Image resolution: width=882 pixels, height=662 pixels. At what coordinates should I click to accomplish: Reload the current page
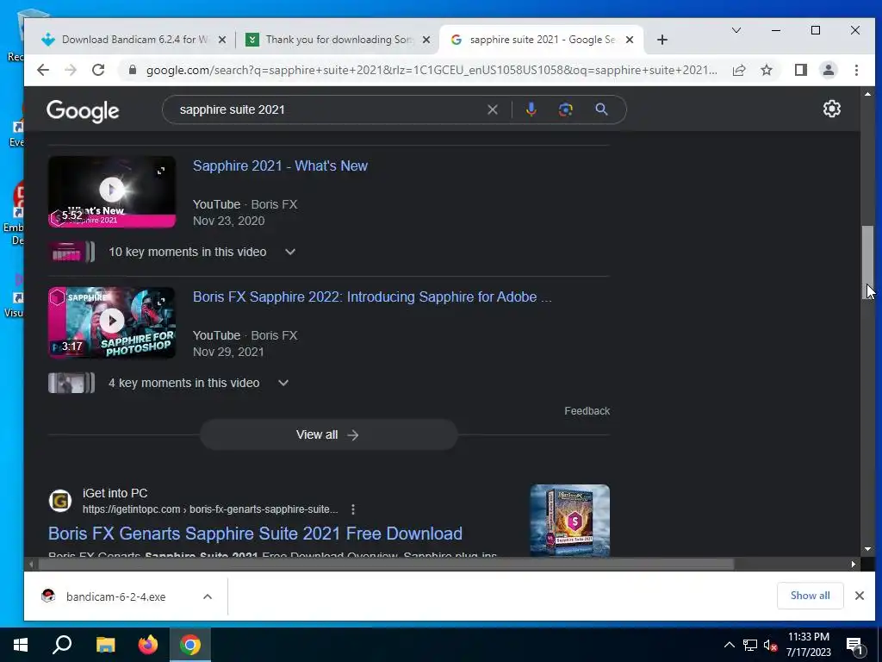(x=98, y=70)
